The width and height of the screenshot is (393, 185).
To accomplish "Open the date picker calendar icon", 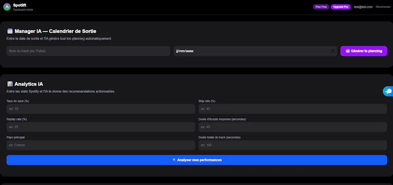I will click(x=333, y=51).
